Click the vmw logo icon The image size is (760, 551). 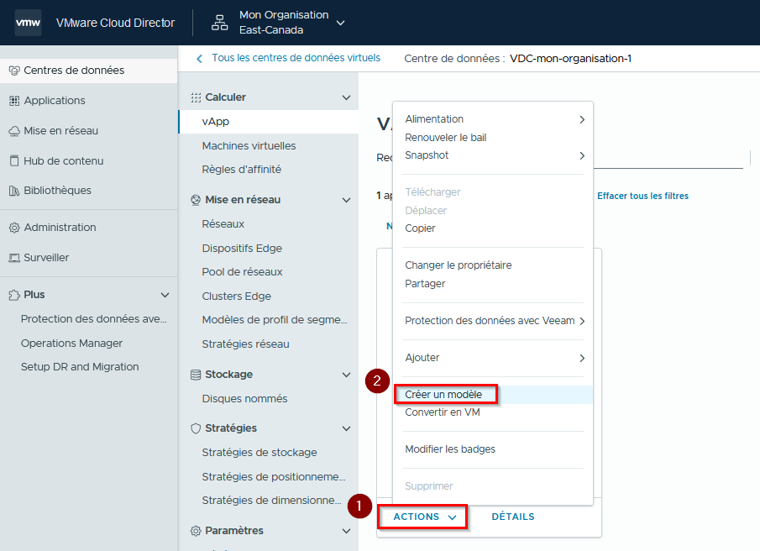point(28,23)
